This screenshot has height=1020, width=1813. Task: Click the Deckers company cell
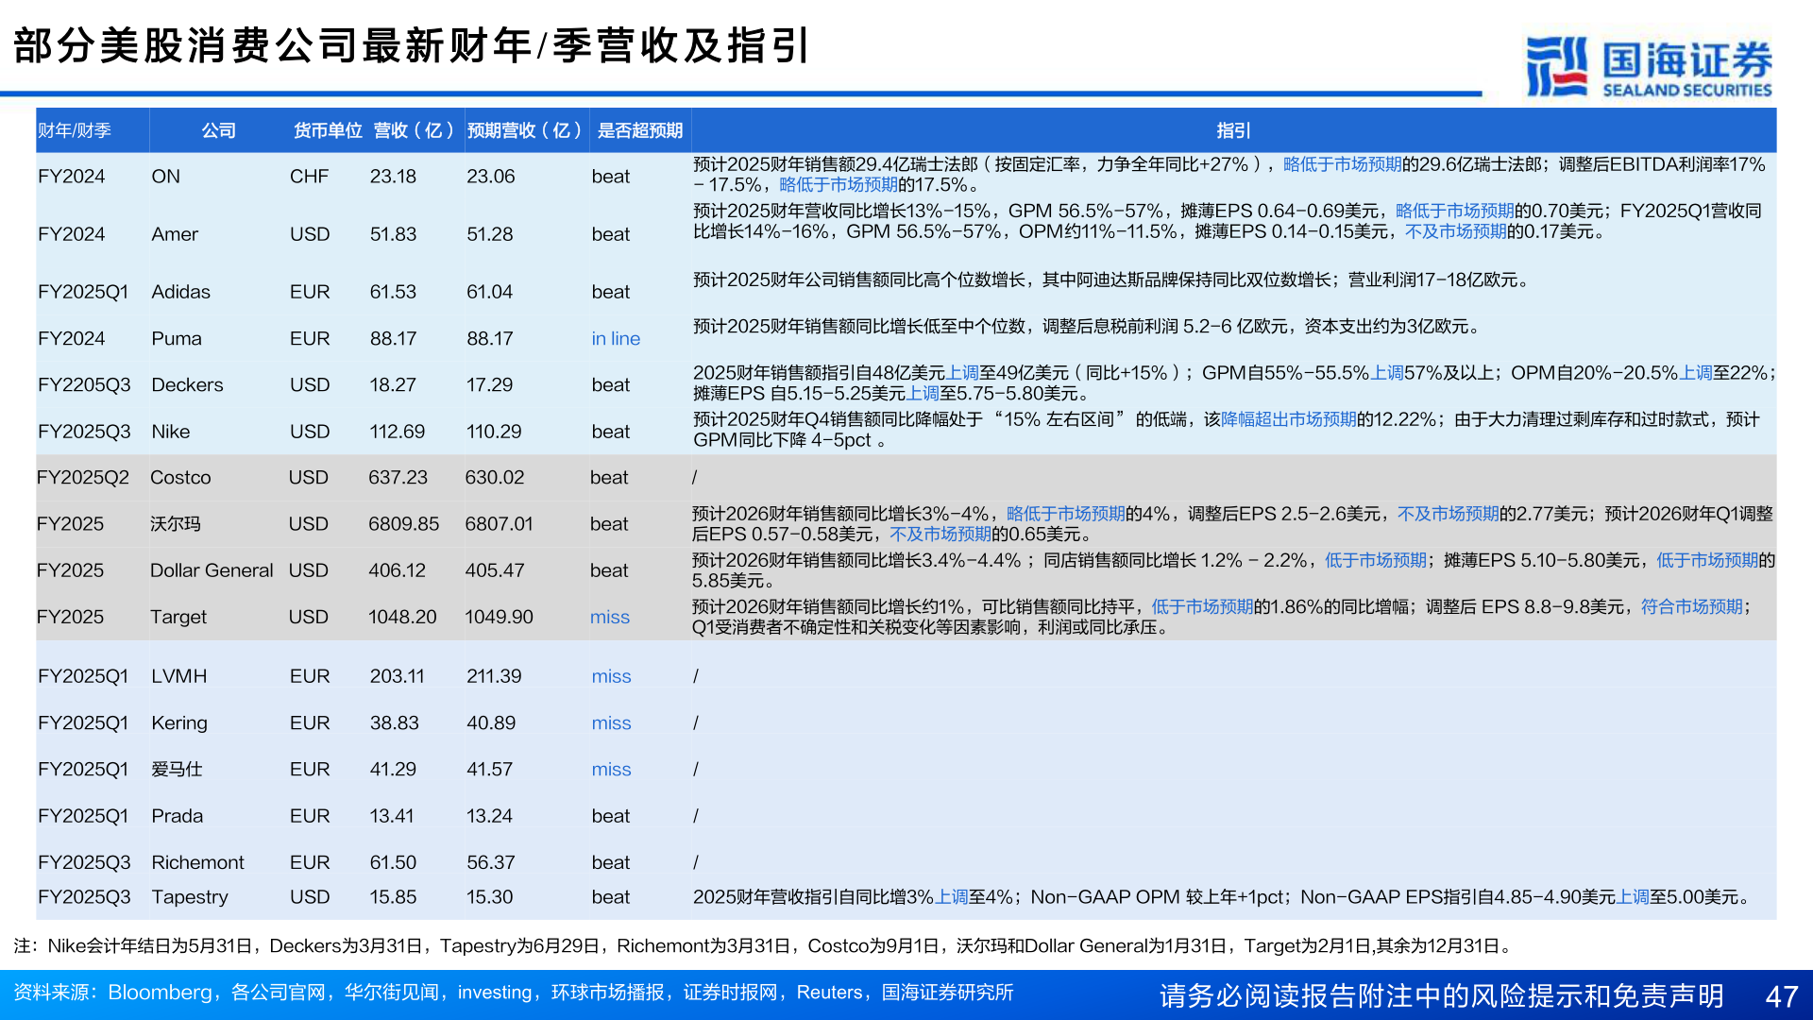[x=187, y=384]
